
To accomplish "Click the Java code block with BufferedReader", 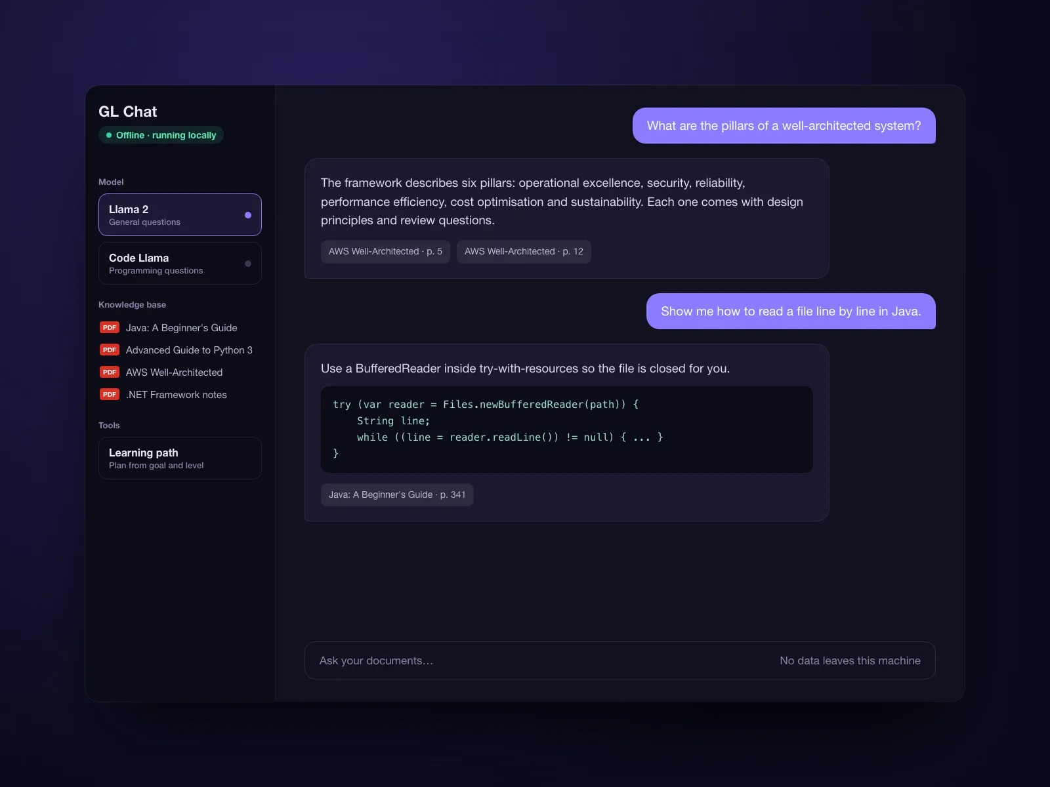I will coord(567,430).
